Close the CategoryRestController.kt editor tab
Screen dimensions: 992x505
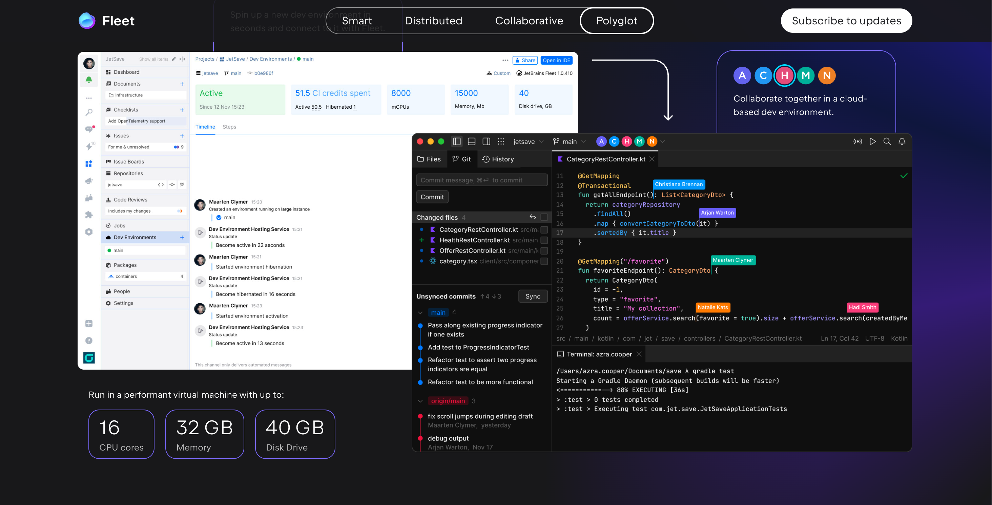[x=652, y=159]
